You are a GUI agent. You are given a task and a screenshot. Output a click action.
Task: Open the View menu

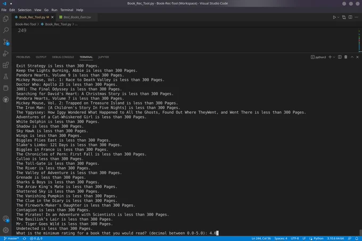pyautogui.click(x=38, y=10)
